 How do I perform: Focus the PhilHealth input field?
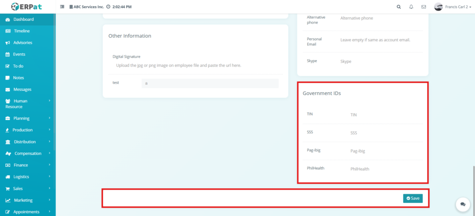pyautogui.click(x=385, y=169)
